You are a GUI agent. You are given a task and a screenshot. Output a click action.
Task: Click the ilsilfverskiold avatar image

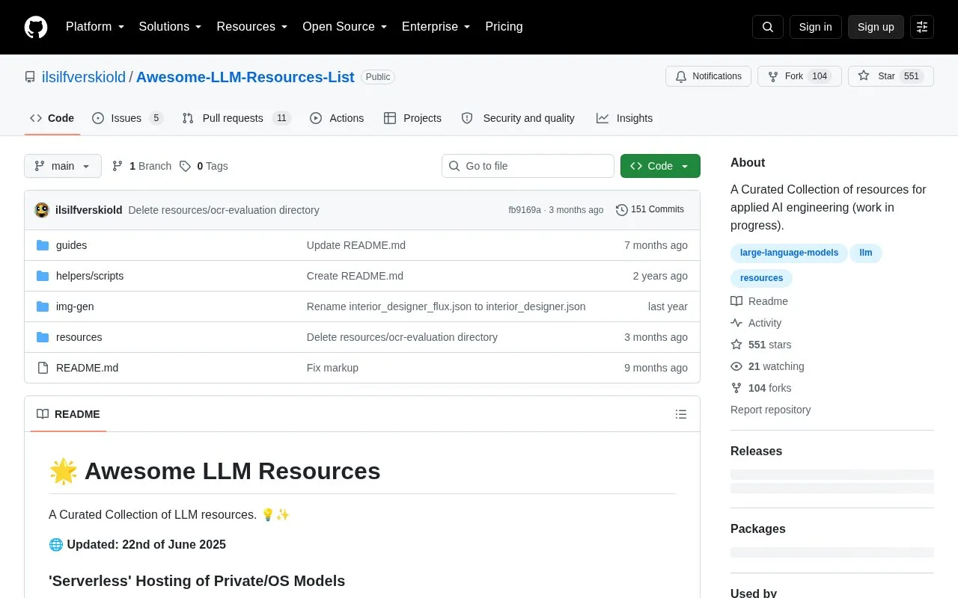coord(42,210)
